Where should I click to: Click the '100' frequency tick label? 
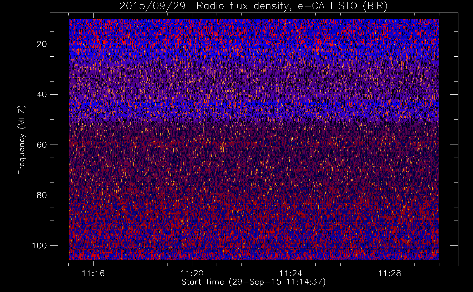(x=39, y=246)
